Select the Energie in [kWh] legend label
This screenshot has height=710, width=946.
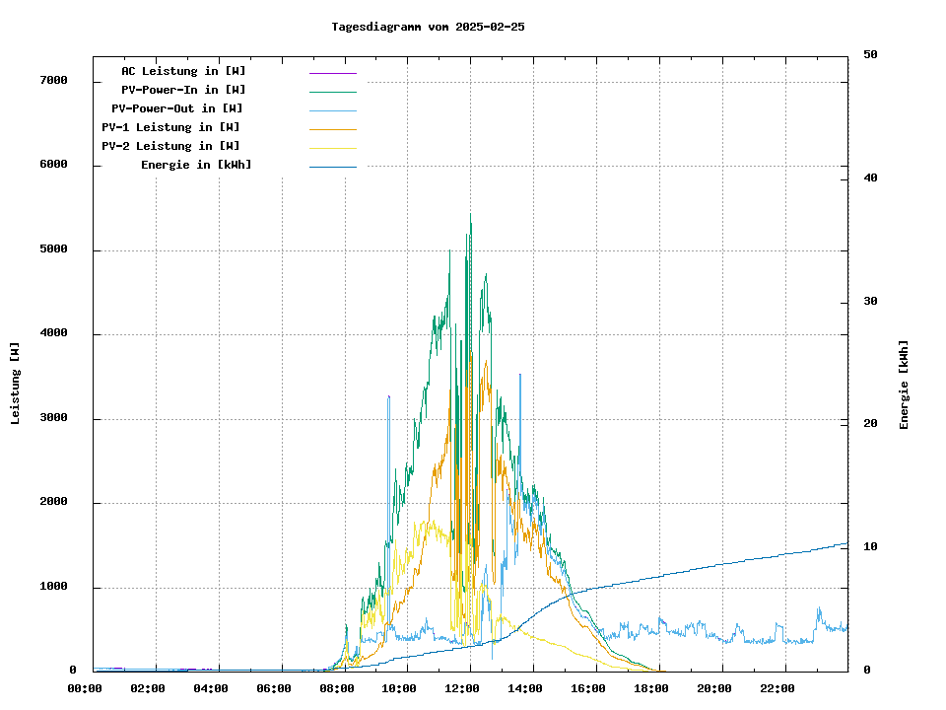pyautogui.click(x=196, y=165)
